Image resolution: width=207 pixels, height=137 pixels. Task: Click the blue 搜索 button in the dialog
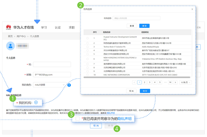pos(145,26)
